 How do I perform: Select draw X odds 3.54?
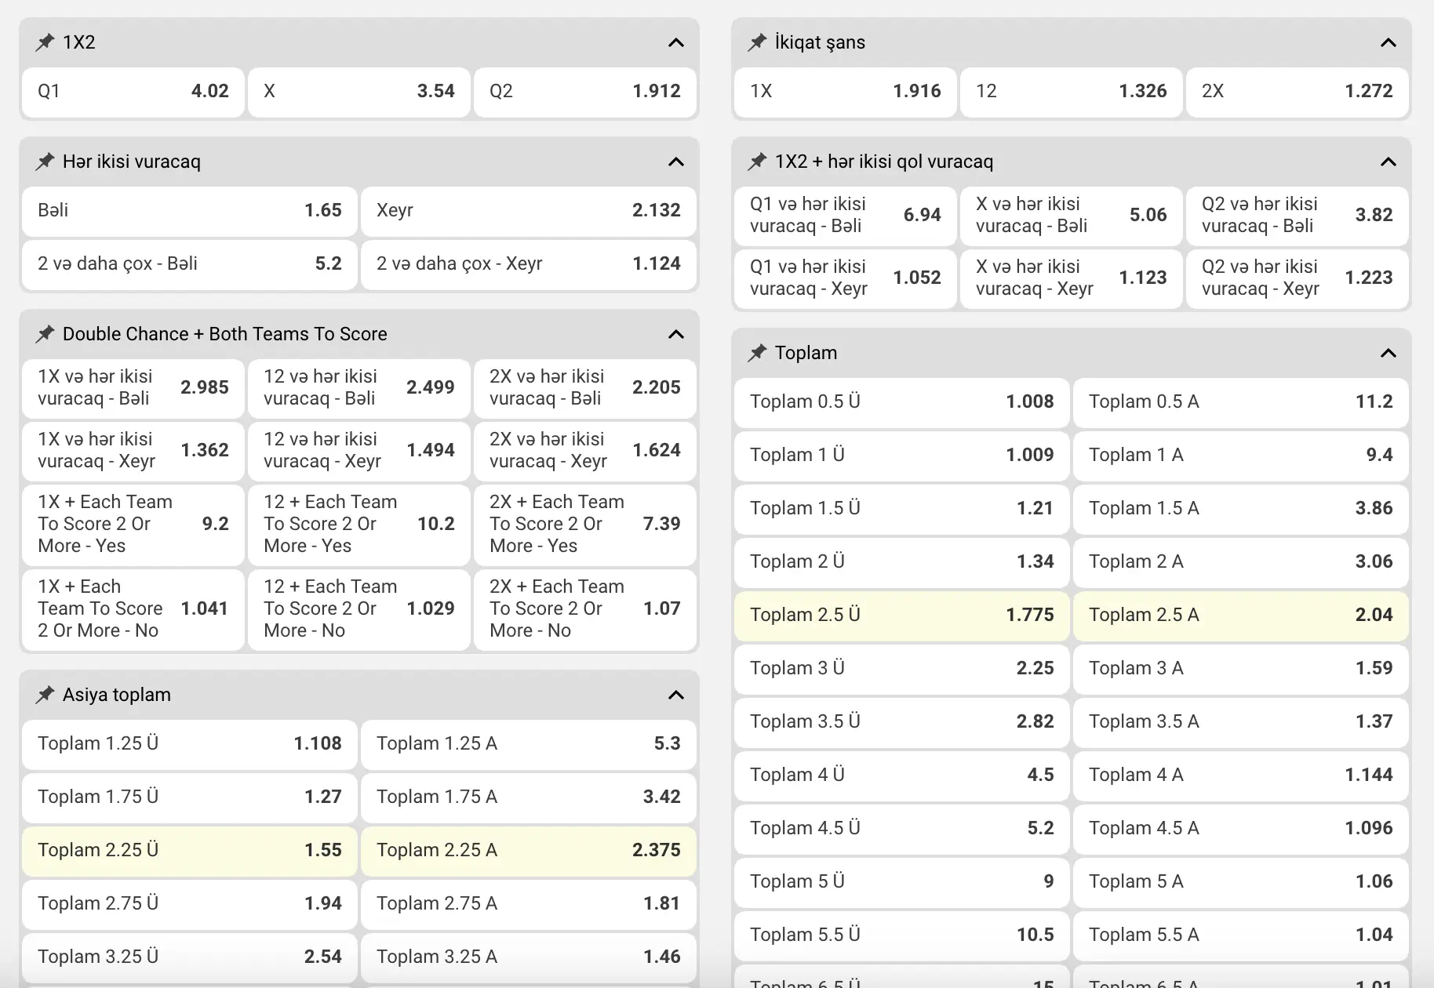(359, 92)
